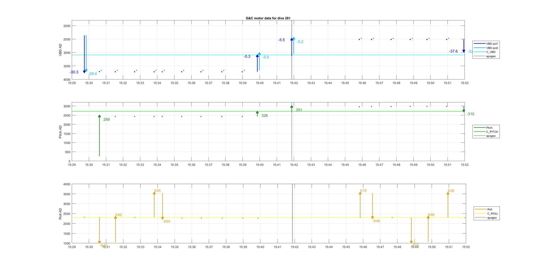Click the 'Roll AD' y-axis label
The height and width of the screenshot is (273, 552).
[x=60, y=214]
